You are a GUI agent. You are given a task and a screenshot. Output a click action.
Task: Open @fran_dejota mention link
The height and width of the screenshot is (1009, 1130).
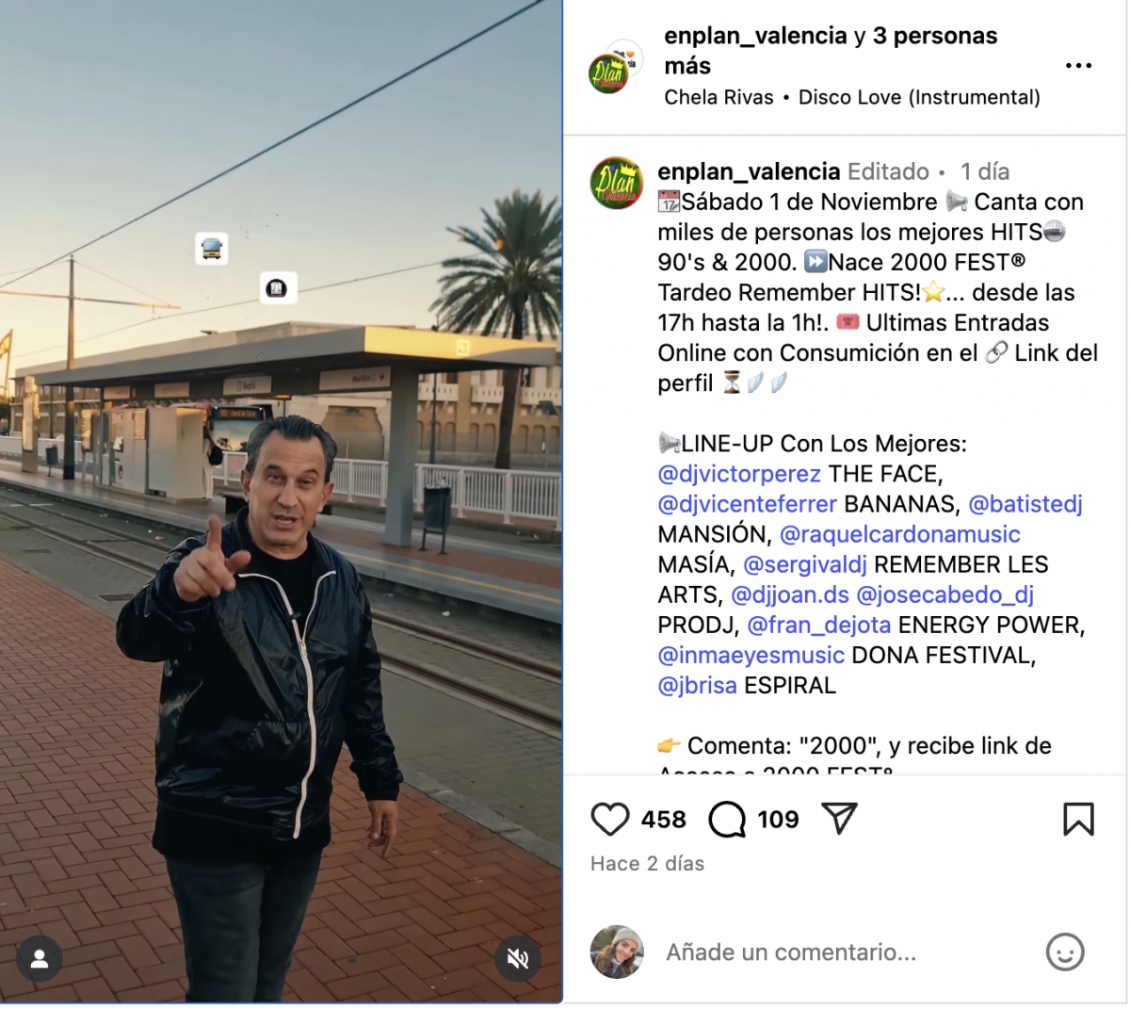point(819,625)
